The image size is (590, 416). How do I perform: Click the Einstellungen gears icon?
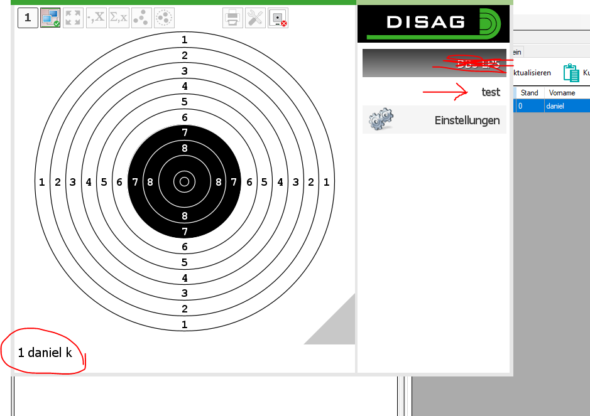(381, 119)
